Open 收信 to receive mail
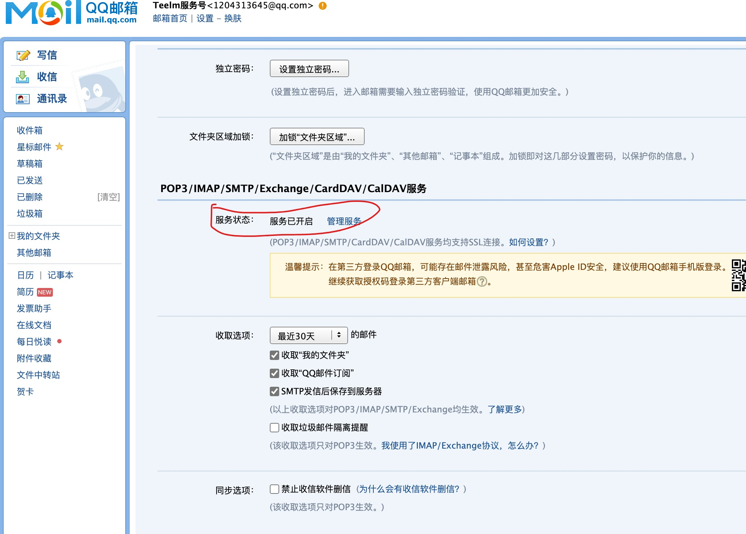Screen dimensions: 746x534 tap(47, 77)
